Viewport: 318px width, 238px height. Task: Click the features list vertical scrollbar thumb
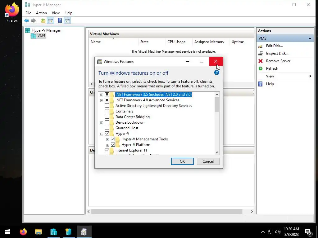(217, 104)
